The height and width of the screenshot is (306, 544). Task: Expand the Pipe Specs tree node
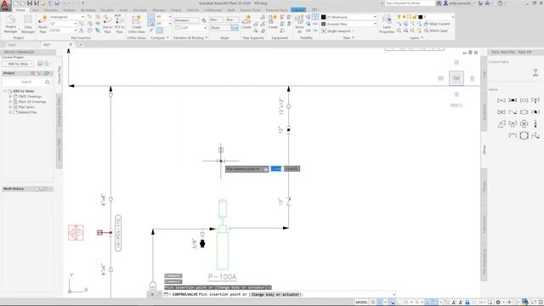(x=10, y=107)
